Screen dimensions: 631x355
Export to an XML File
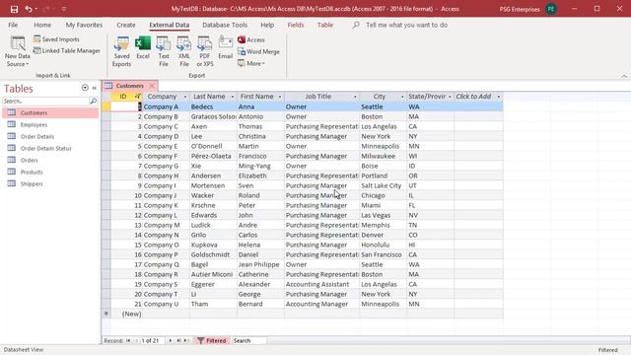[x=184, y=51]
